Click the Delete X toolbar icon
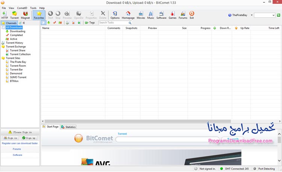 (103, 15)
